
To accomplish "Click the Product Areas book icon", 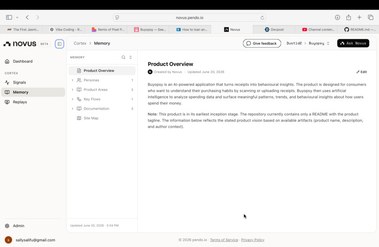I will (x=79, y=90).
